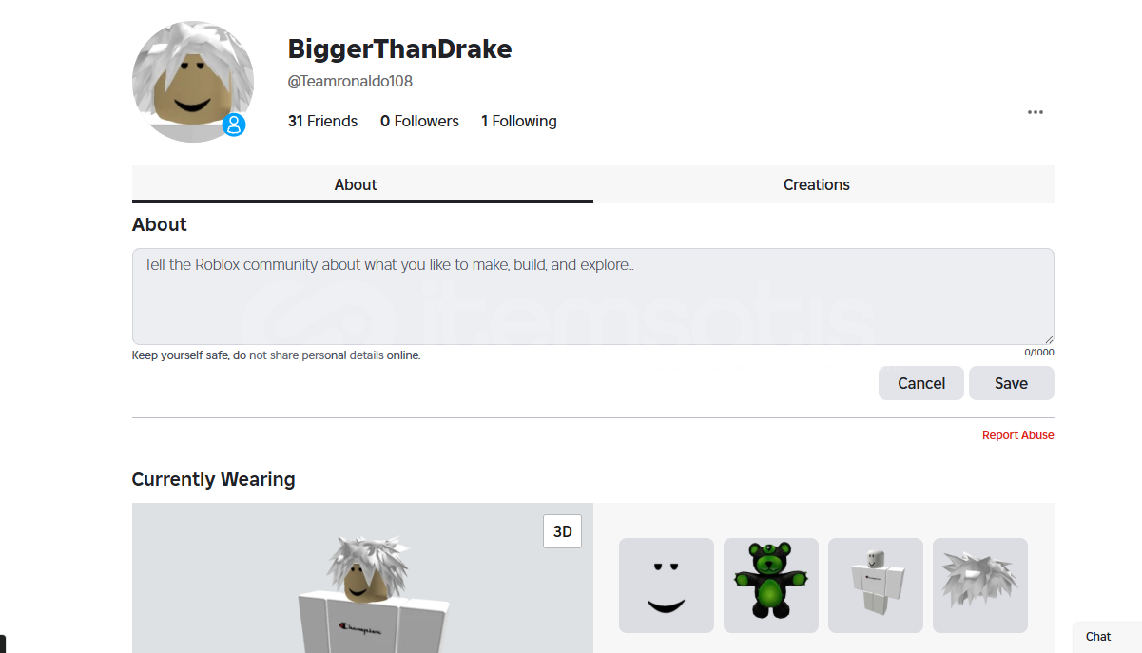Select the white Champion shirt item
The height and width of the screenshot is (653, 1142).
tap(876, 586)
